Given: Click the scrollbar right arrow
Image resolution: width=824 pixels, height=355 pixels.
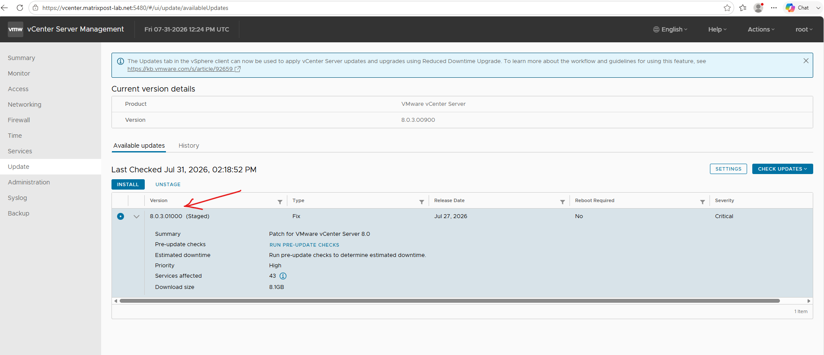Looking at the screenshot, I should pyautogui.click(x=809, y=301).
